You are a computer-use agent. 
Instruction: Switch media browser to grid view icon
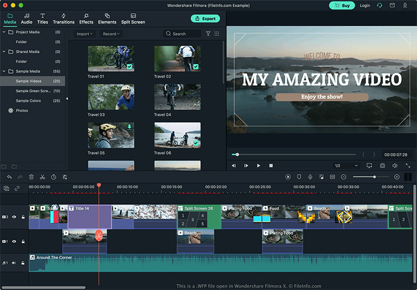point(217,34)
